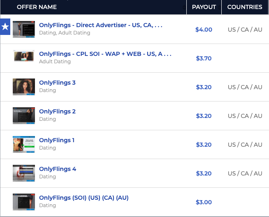This screenshot has width=269, height=217.
Task: Open thumbnail of OnlyFlings 3 offer
Action: coord(24,87)
